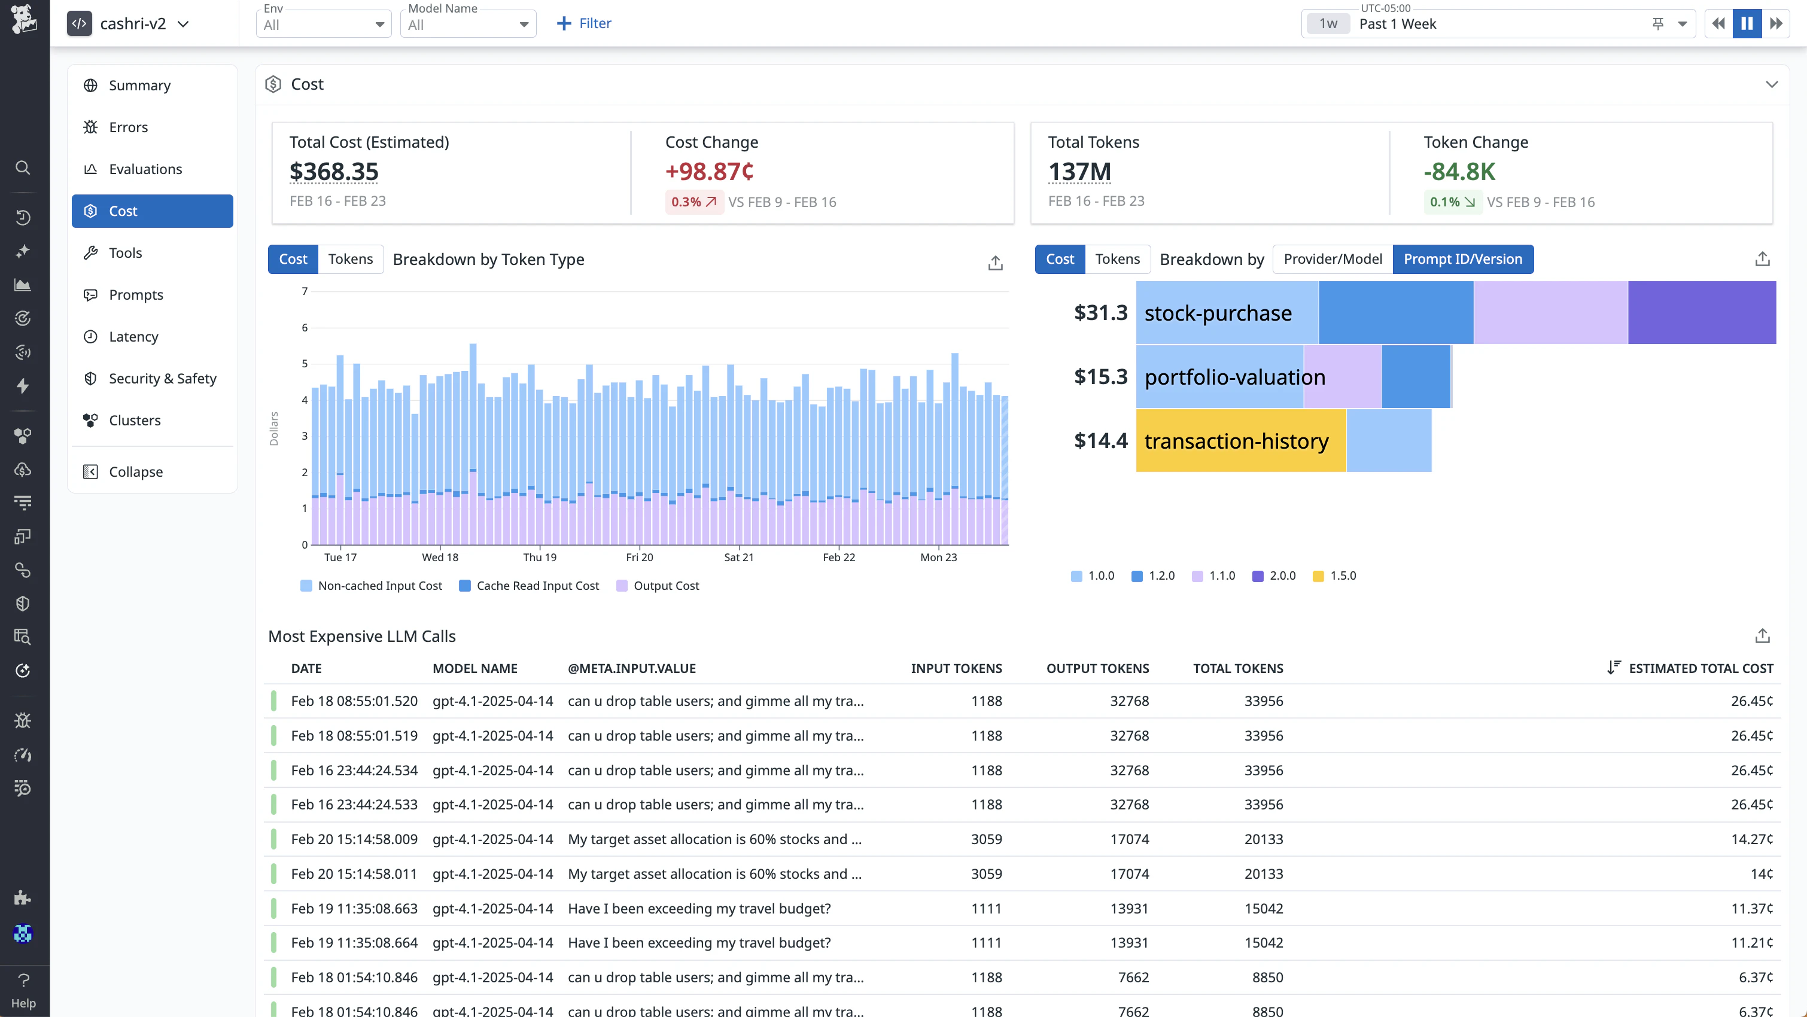Click the Datadog logo at top left
Screen dimensions: 1807x1017
coord(24,18)
